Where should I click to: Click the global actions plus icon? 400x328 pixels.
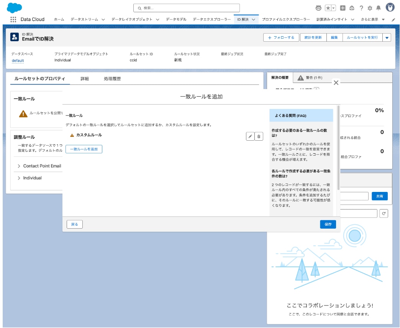coord(343,8)
